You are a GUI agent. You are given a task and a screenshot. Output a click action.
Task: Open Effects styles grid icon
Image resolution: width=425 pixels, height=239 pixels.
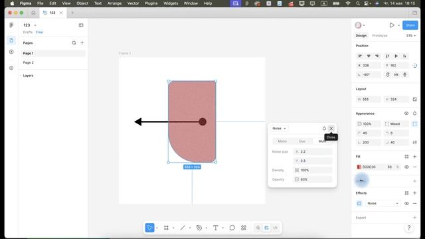coord(406,193)
